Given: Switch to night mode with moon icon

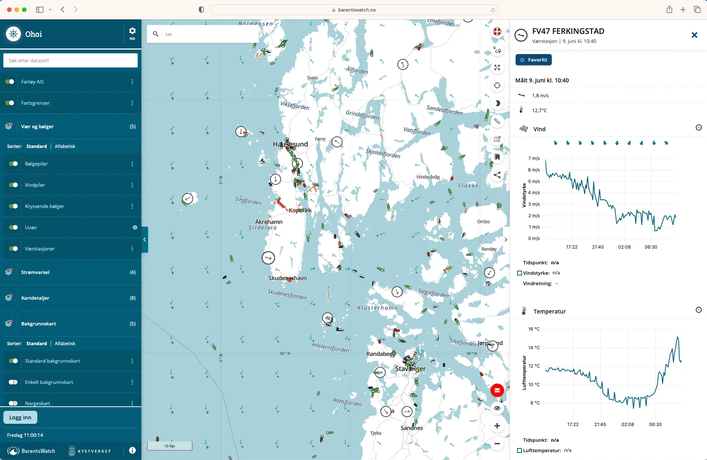Looking at the screenshot, I should click(497, 104).
